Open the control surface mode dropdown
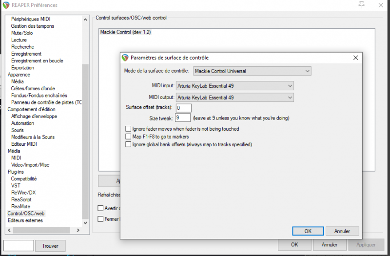The image size is (390, 256). coord(253,71)
